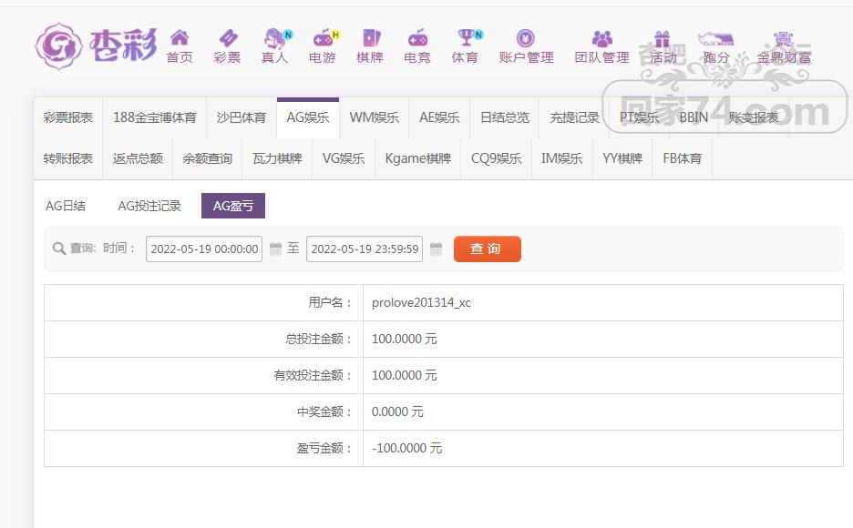This screenshot has height=528, width=853.
Task: Open the 电竞 esports controller icon
Action: coord(417,38)
